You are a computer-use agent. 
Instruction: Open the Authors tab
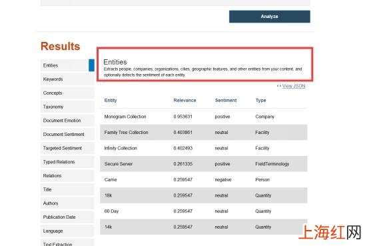pyautogui.click(x=67, y=203)
